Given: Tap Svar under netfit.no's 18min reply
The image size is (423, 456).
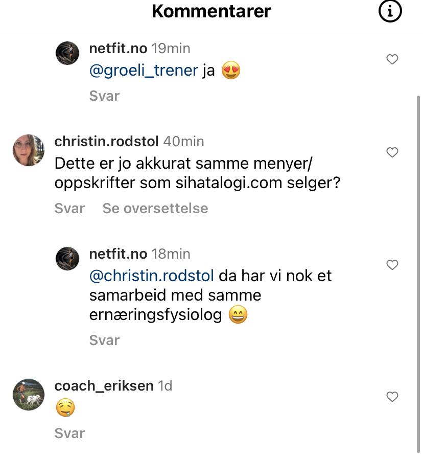Looking at the screenshot, I should click(x=104, y=340).
